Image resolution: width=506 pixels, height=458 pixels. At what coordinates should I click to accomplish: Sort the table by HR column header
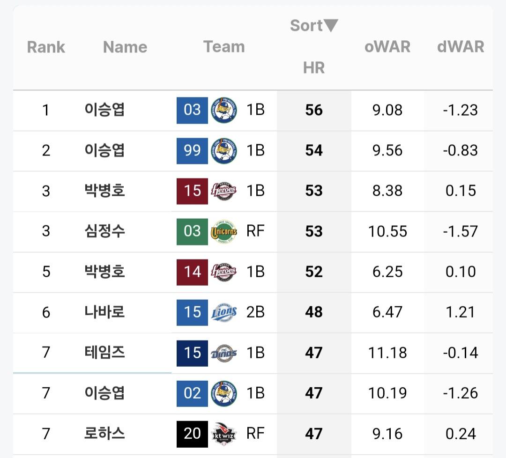(313, 67)
